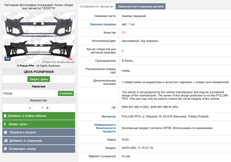This screenshot has width=231, height=162.
Task: Click the S-Line equipment variant value
Action: 126,156
